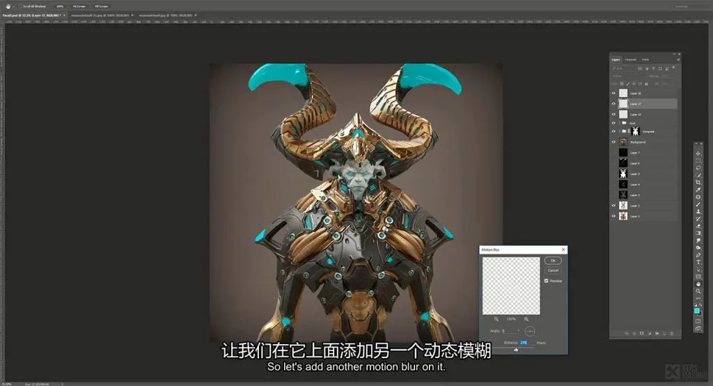
Task: Select the Move tool
Action: 698,153
